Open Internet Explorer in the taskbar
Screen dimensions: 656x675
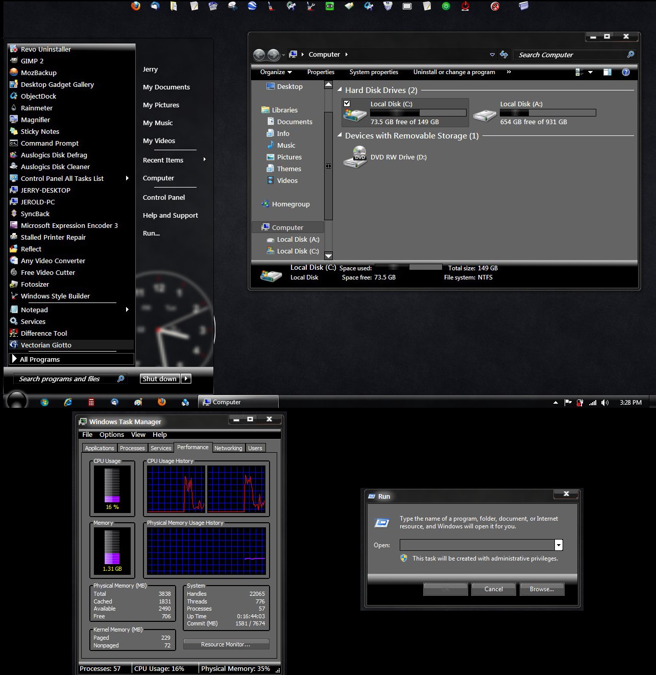click(x=68, y=402)
